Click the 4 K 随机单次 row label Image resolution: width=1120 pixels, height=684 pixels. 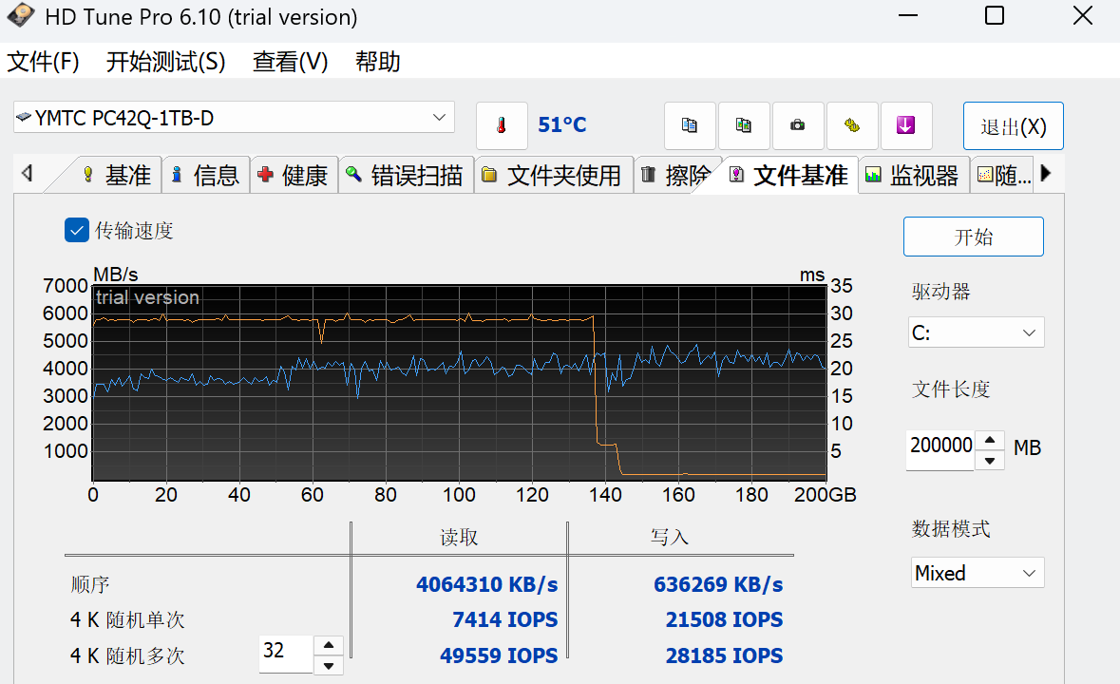click(127, 619)
